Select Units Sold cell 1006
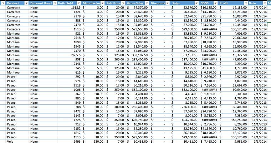 tap(69, 90)
